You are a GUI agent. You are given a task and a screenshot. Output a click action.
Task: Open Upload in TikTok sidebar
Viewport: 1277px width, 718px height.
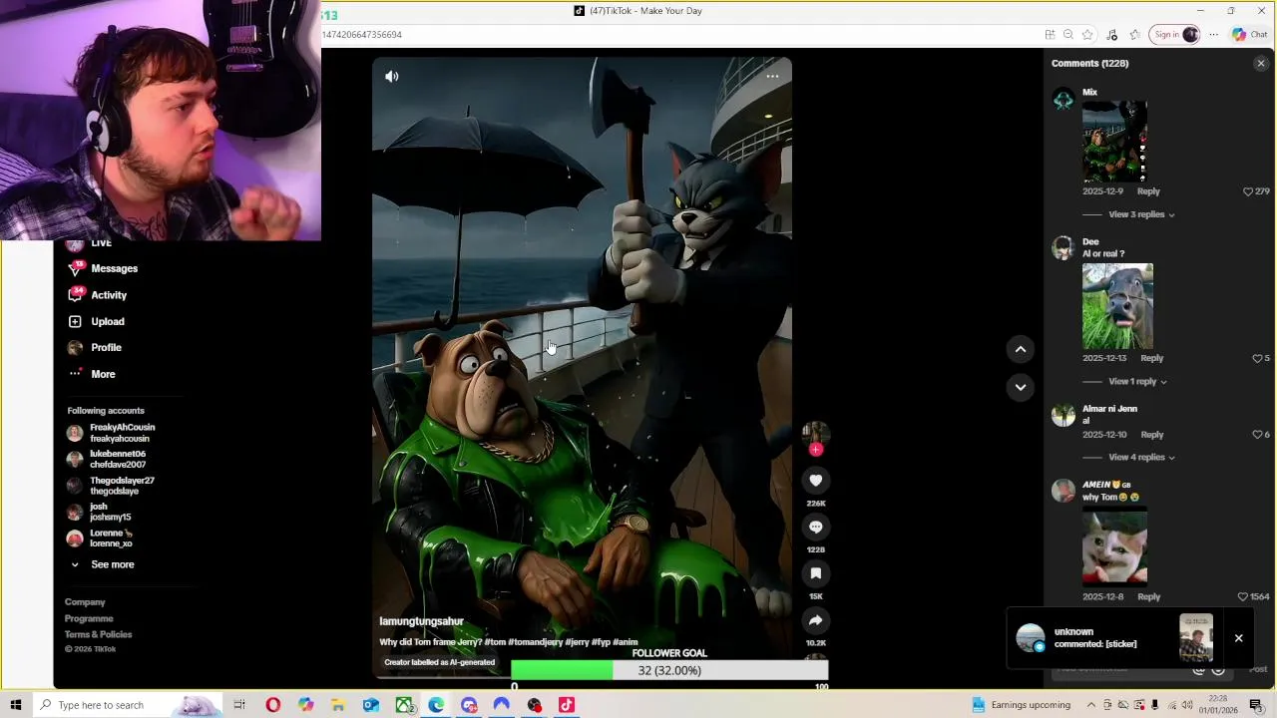pos(97,321)
